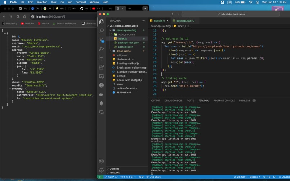Viewport: 290px width, 181px height.
Task: Open the Search view in VS Code
Action: tap(101, 31)
